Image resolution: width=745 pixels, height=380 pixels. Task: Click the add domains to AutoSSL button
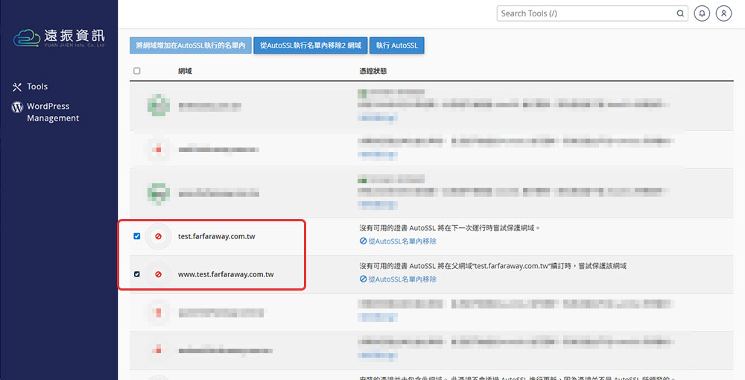point(191,45)
